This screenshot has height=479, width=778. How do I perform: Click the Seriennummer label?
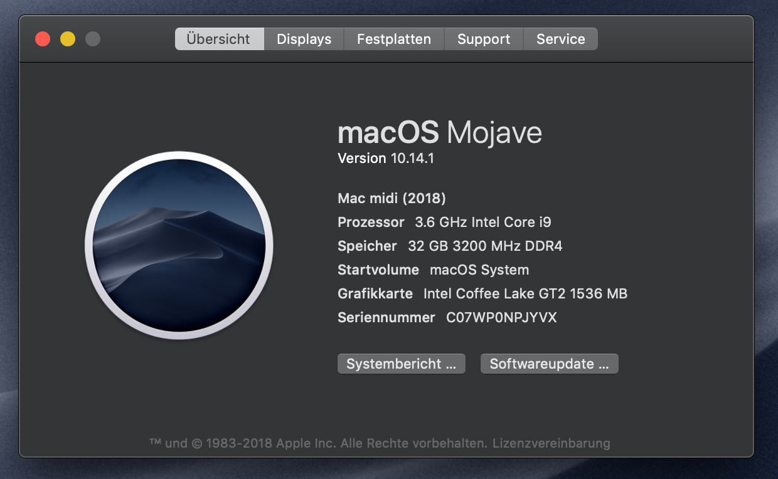tap(386, 317)
